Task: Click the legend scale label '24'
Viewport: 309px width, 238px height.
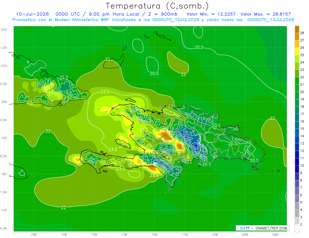Action: 302,62
